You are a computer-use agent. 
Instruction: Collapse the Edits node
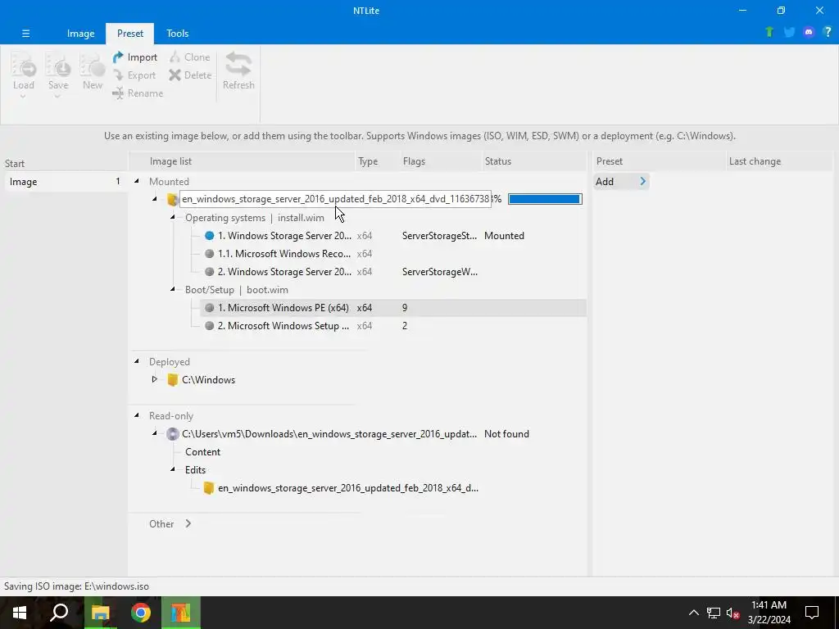[173, 469]
